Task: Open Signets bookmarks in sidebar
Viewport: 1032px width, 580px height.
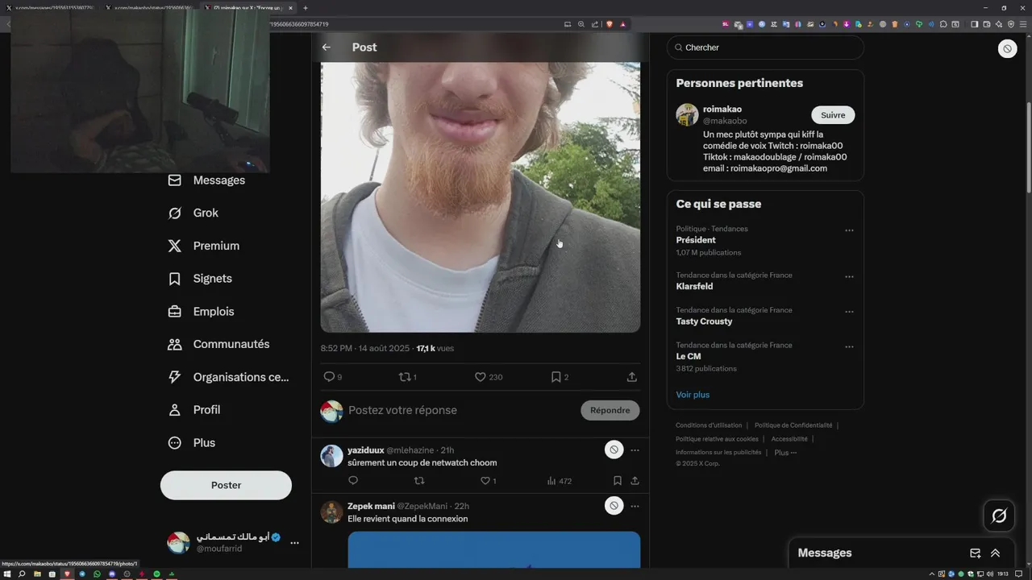Action: [x=200, y=279]
